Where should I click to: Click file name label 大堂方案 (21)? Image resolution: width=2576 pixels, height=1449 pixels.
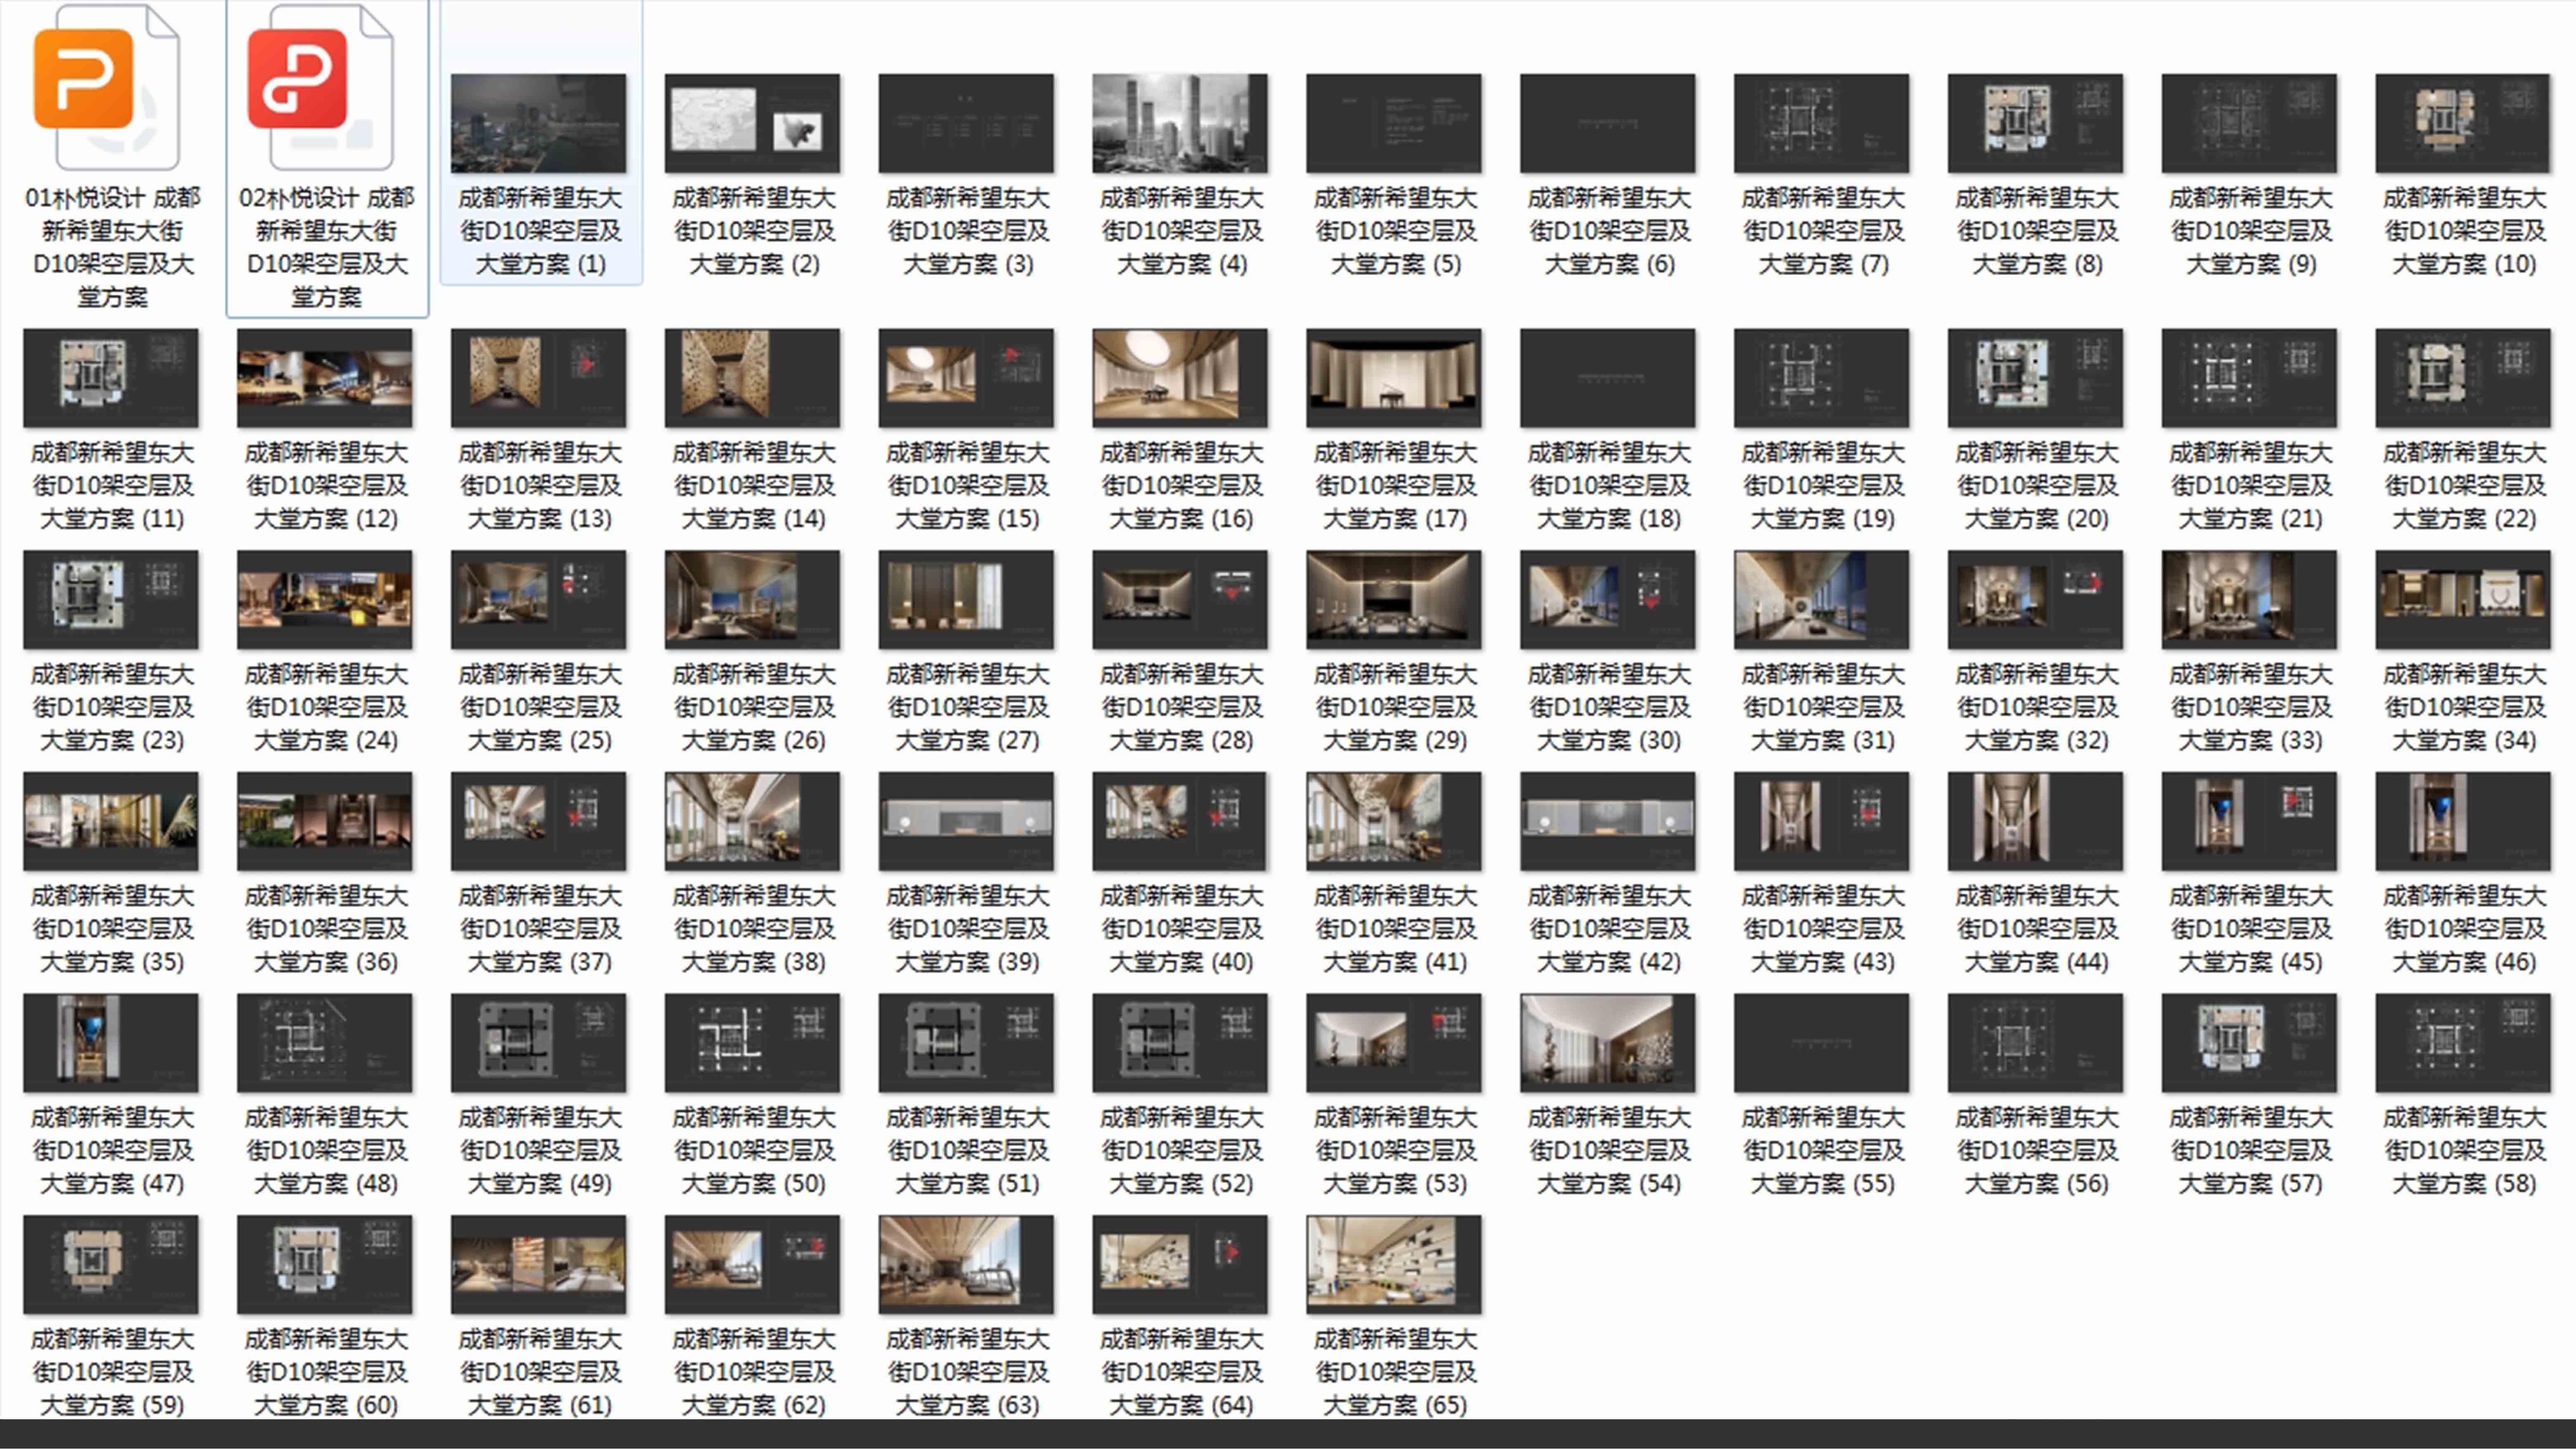click(2251, 486)
